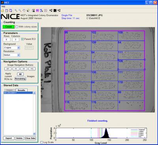Click the ROI cell labeled 110
Viewport: 158px width, 145px height.
(x=78, y=96)
